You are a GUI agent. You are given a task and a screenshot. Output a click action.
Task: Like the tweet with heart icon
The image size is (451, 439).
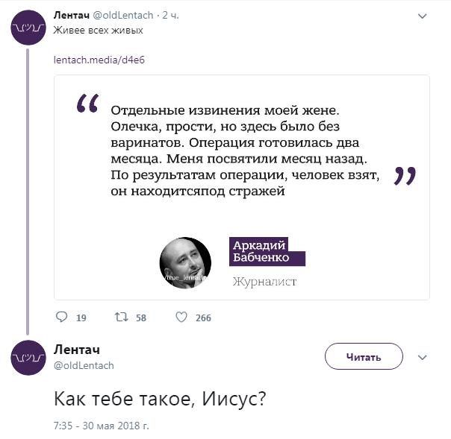tap(181, 318)
